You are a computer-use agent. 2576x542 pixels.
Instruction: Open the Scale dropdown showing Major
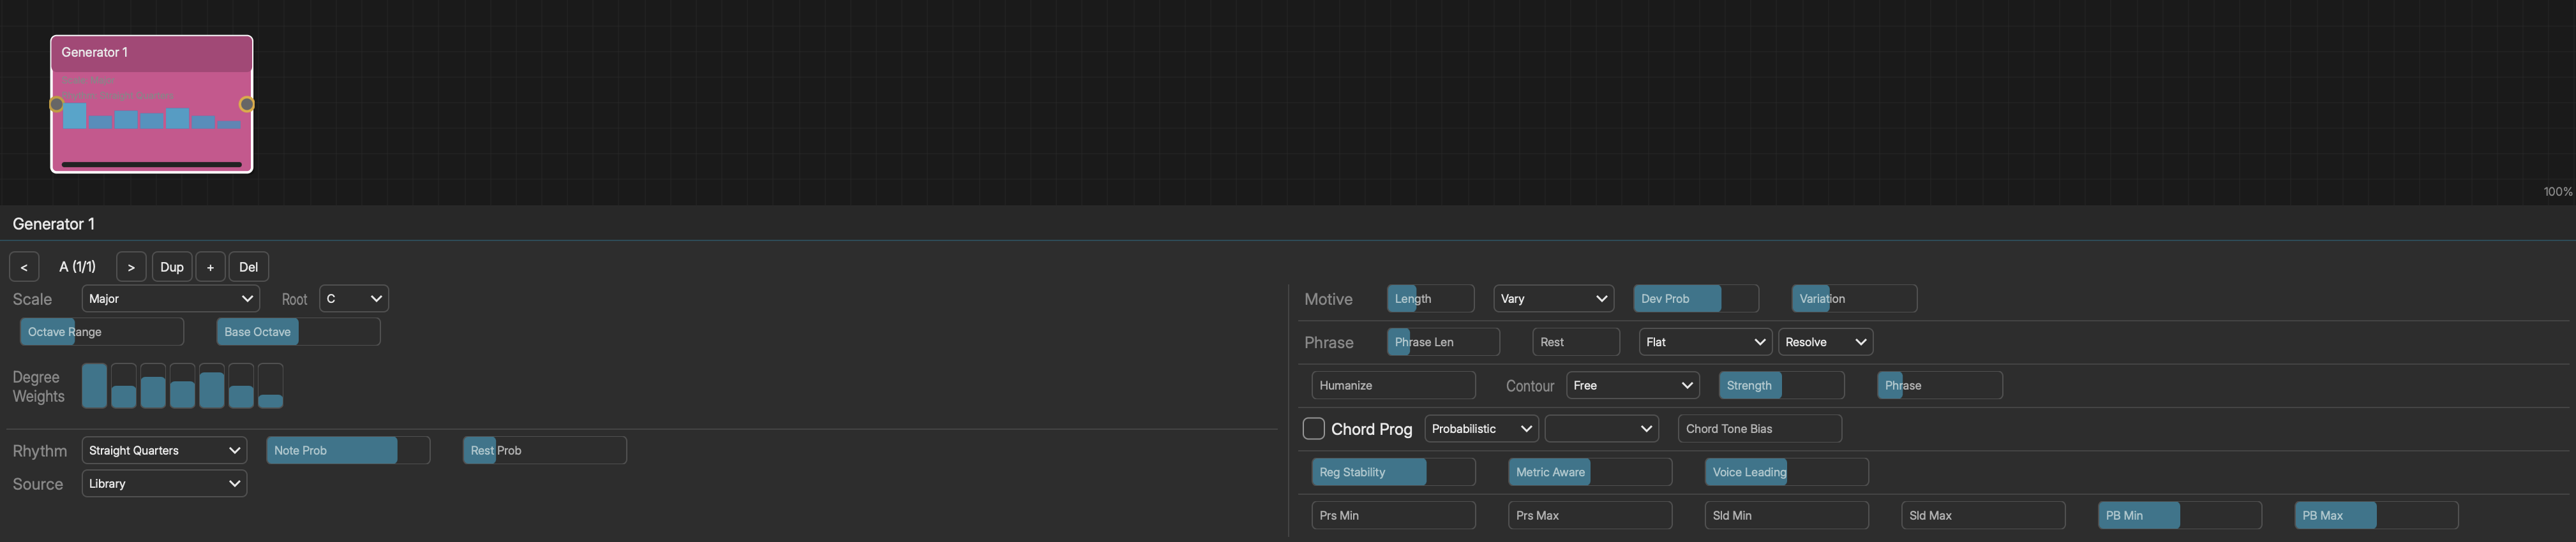171,298
